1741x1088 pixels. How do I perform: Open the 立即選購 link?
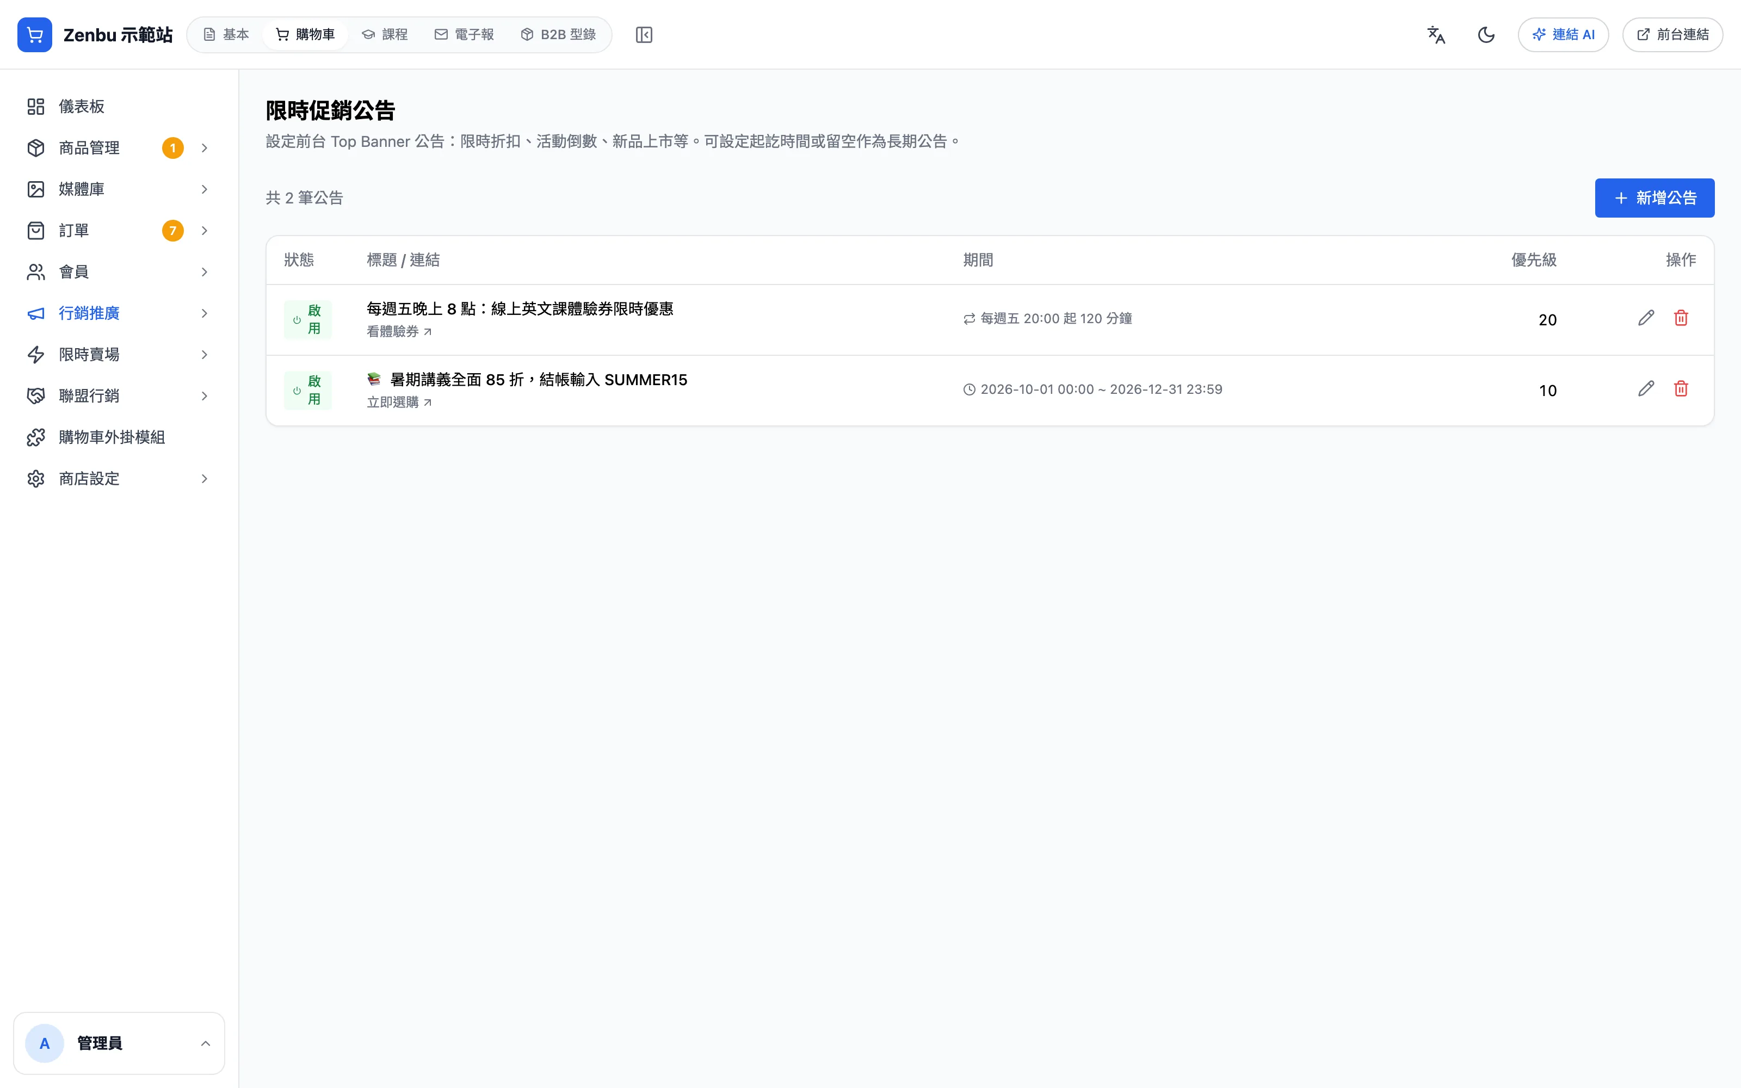pos(399,402)
